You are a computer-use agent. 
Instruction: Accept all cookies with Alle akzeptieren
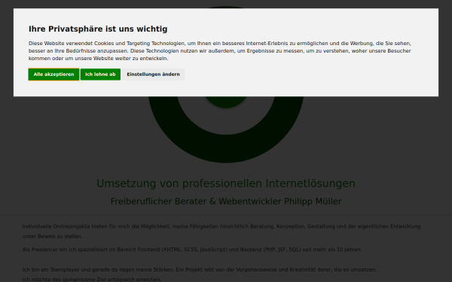[x=53, y=74]
